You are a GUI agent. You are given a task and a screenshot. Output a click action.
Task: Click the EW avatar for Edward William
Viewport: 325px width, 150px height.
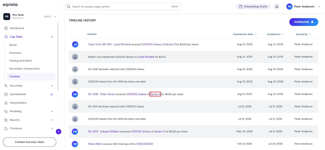point(75,131)
